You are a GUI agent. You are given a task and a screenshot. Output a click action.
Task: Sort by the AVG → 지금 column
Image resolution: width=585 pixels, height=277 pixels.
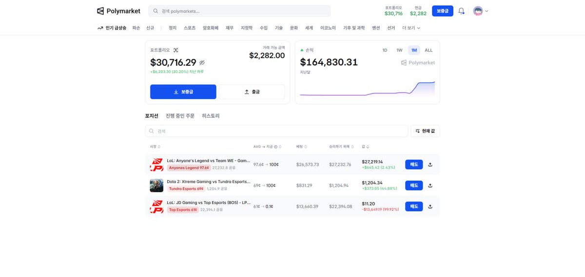(x=267, y=147)
